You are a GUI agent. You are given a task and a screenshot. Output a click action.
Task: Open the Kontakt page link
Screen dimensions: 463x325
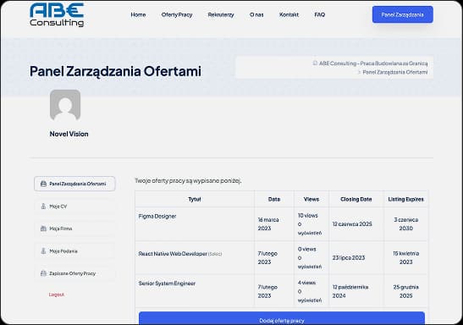[289, 14]
